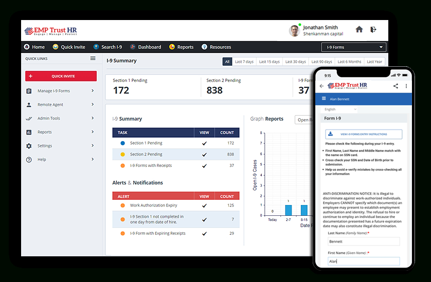This screenshot has height=282, width=431.
Task: Click the Section 1 Pending 172 card
Action: coord(153,87)
